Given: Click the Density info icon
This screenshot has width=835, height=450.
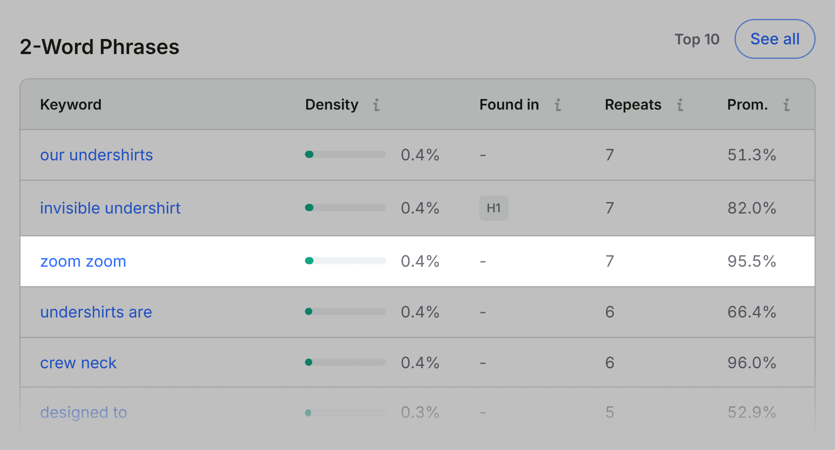Looking at the screenshot, I should pos(376,105).
